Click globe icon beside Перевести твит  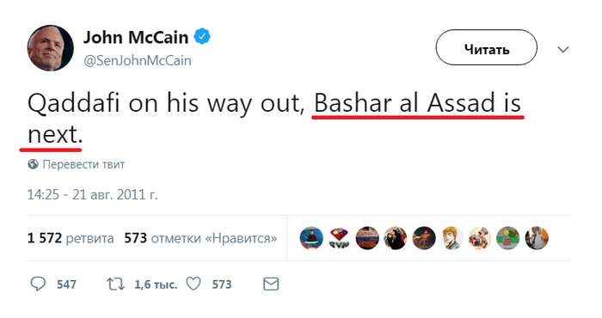tap(33, 164)
